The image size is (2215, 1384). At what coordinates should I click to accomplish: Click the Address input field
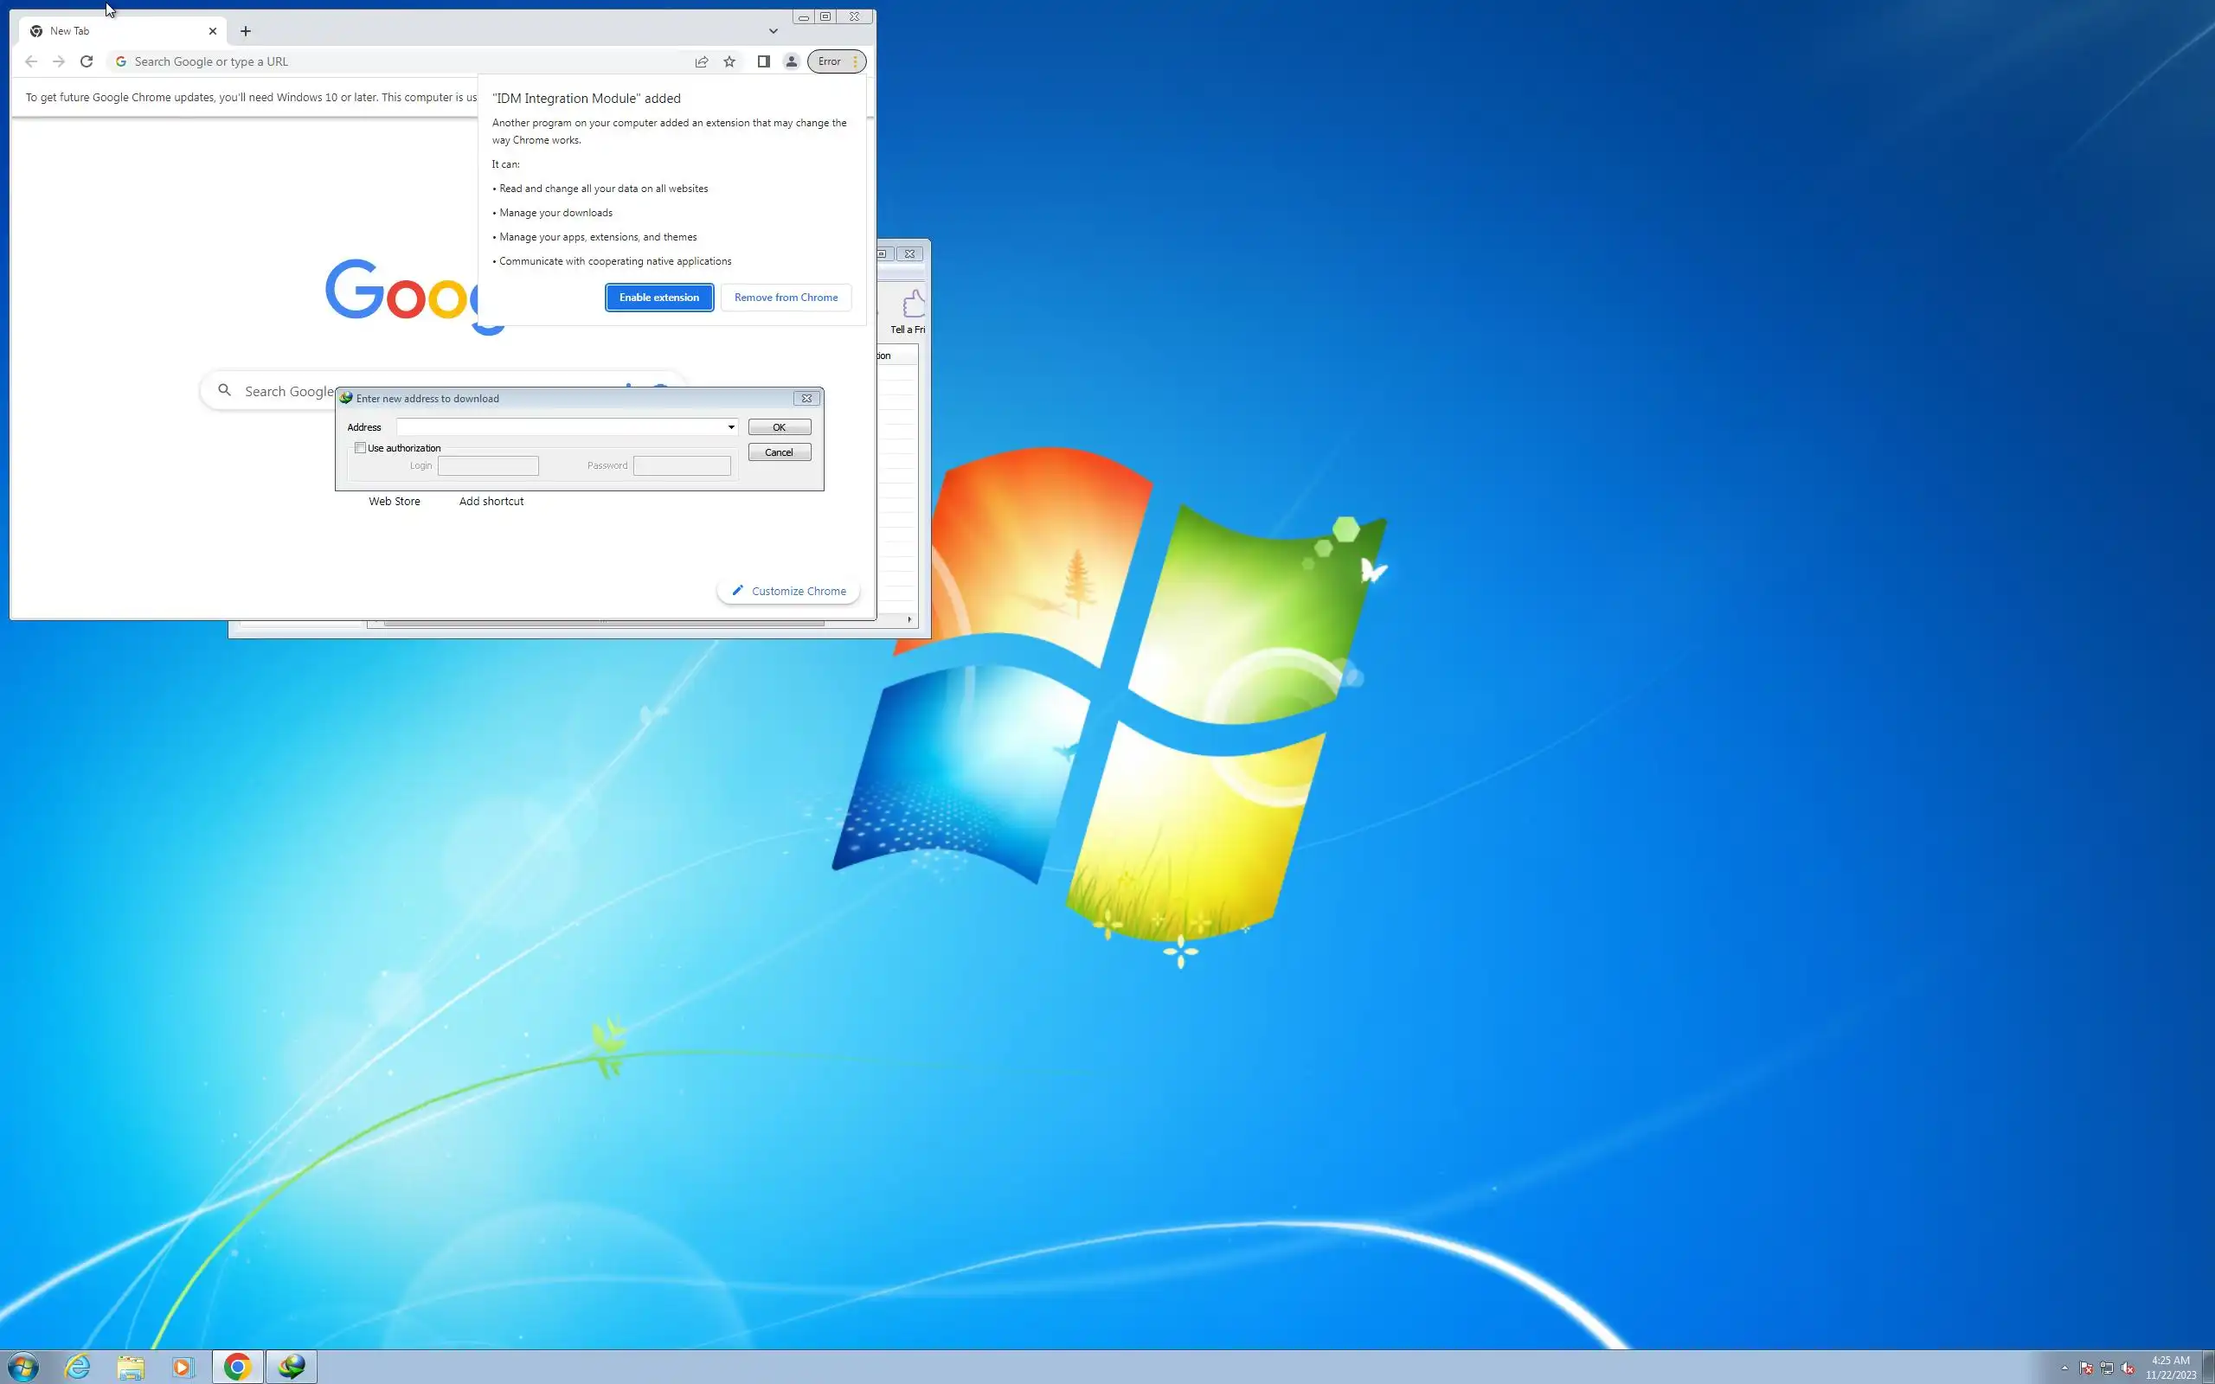click(x=560, y=427)
